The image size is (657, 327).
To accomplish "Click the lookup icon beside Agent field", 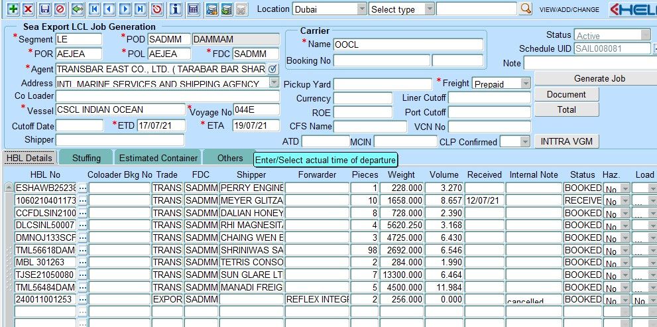I will [272, 69].
